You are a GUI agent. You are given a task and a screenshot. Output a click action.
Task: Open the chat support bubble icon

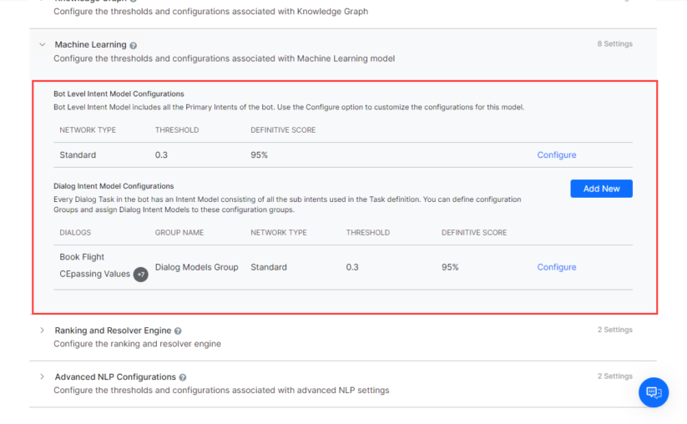(653, 392)
